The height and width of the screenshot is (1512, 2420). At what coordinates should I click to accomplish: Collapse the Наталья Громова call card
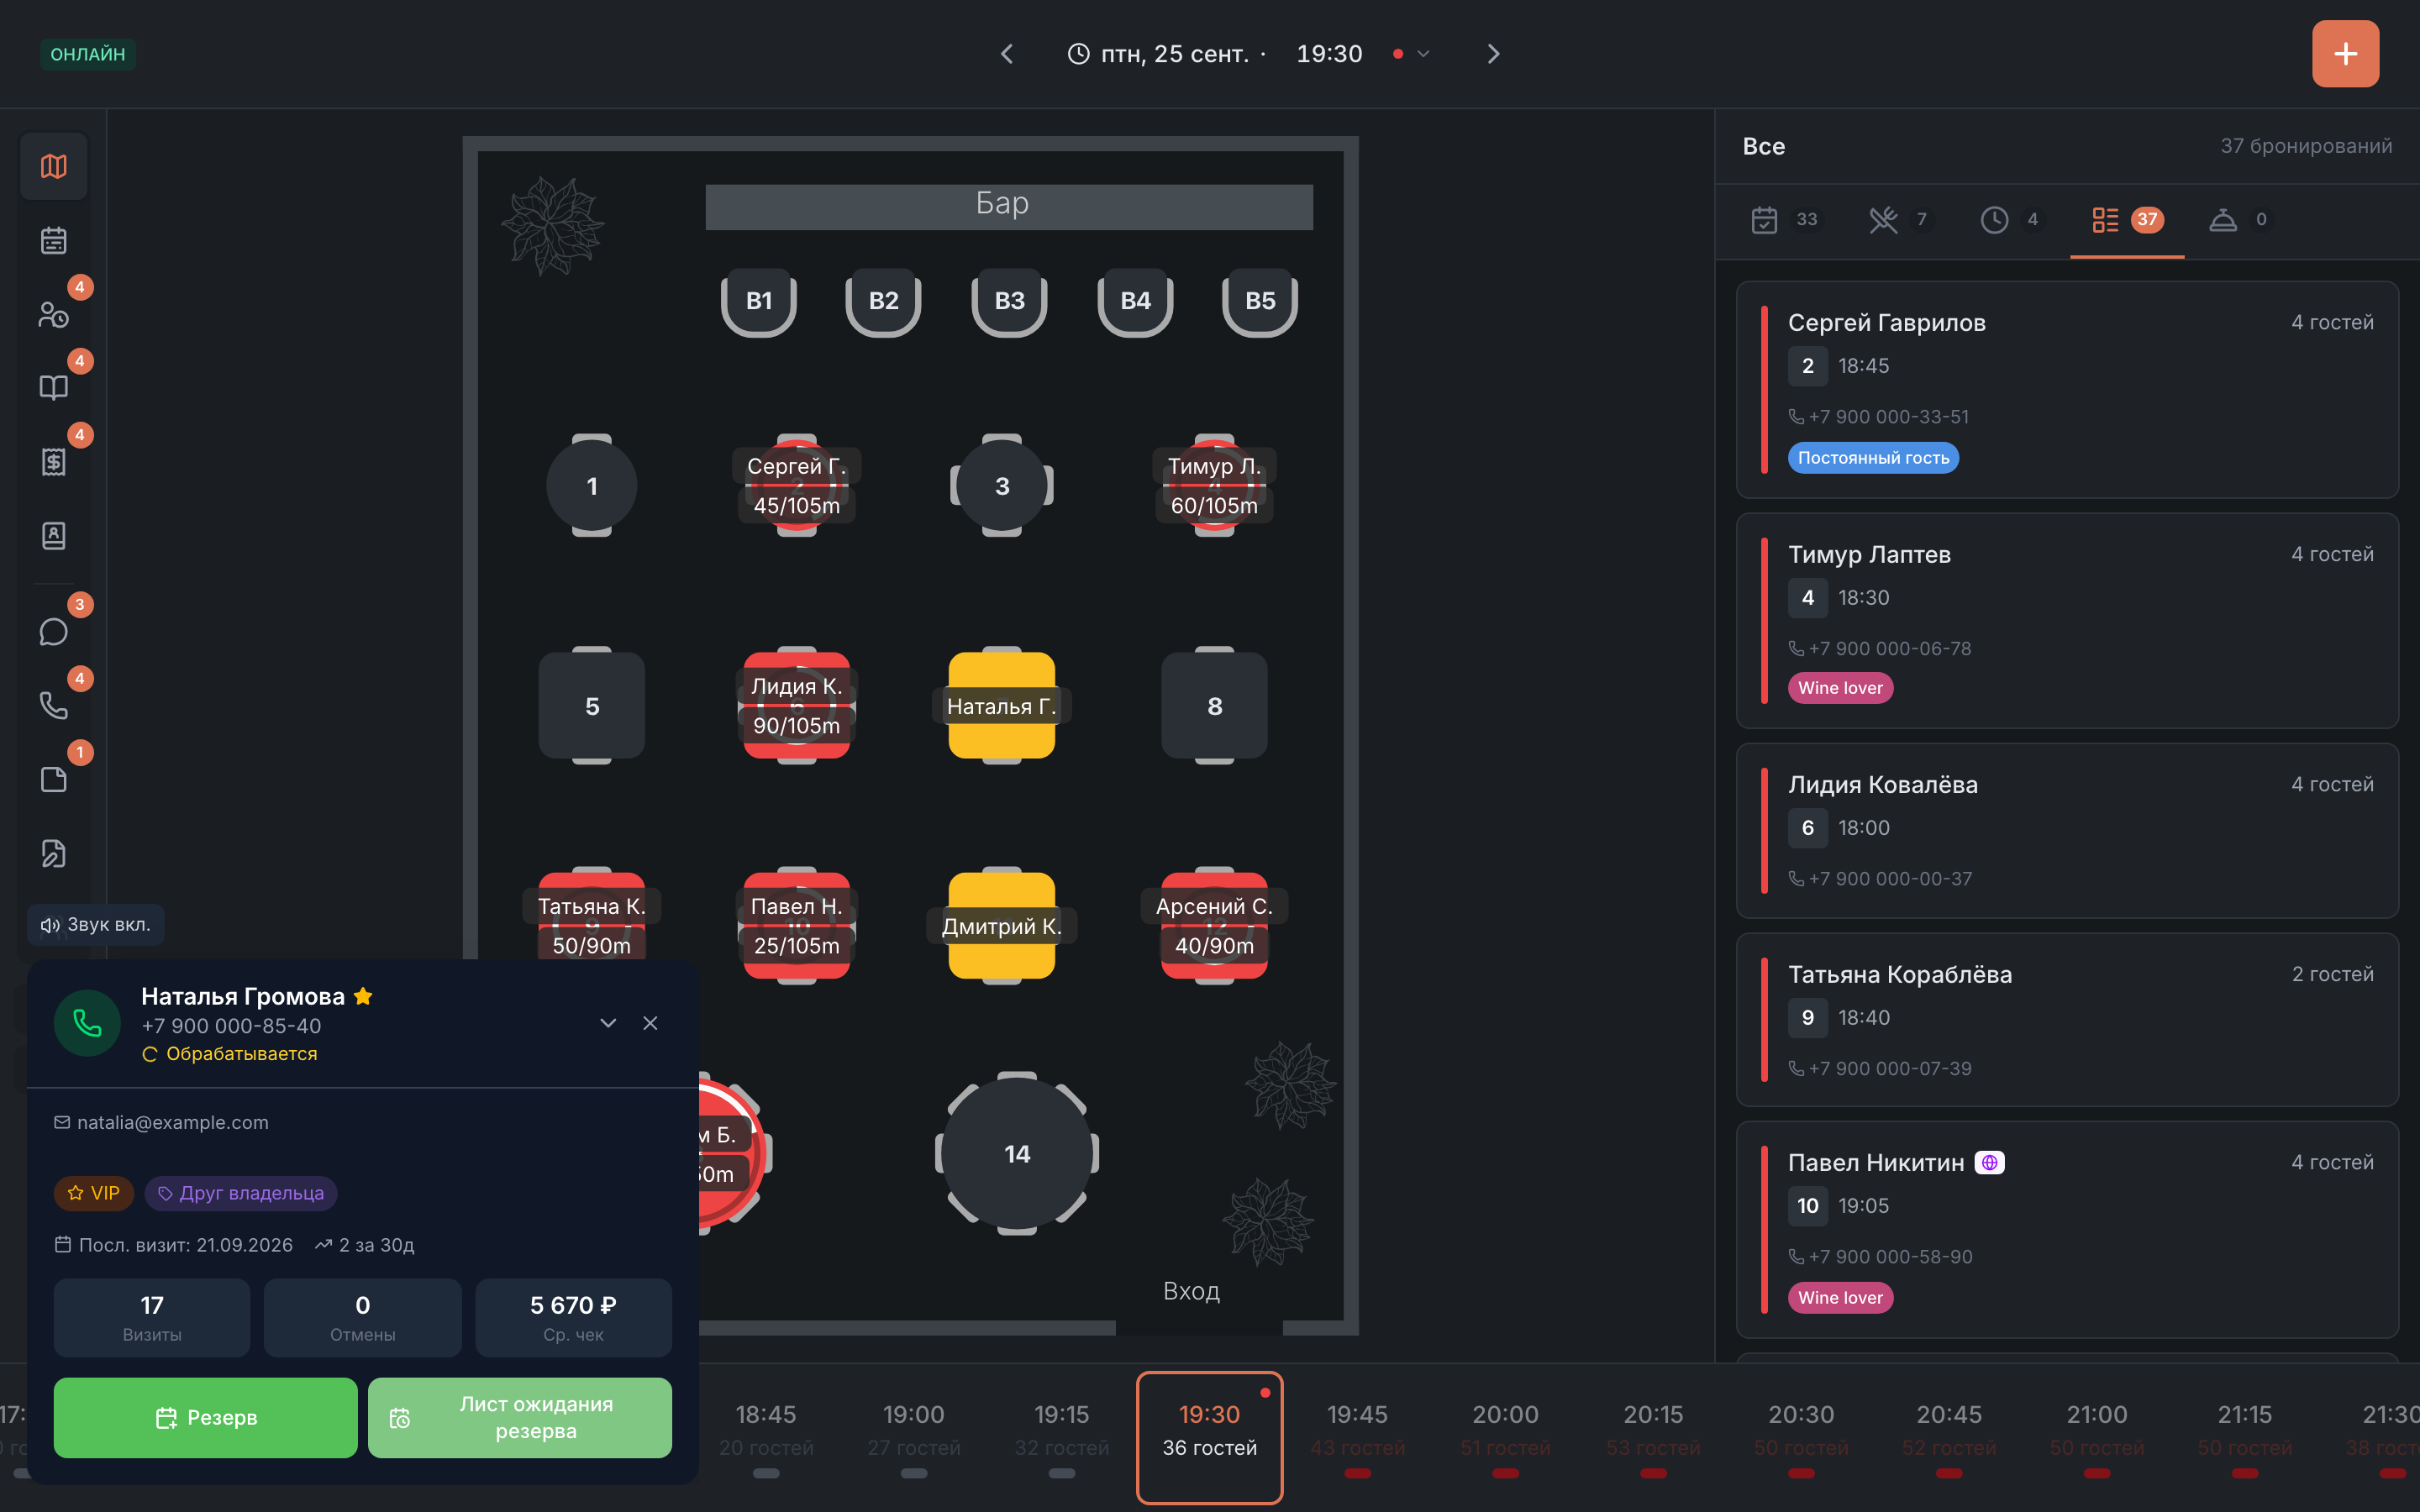click(608, 1023)
